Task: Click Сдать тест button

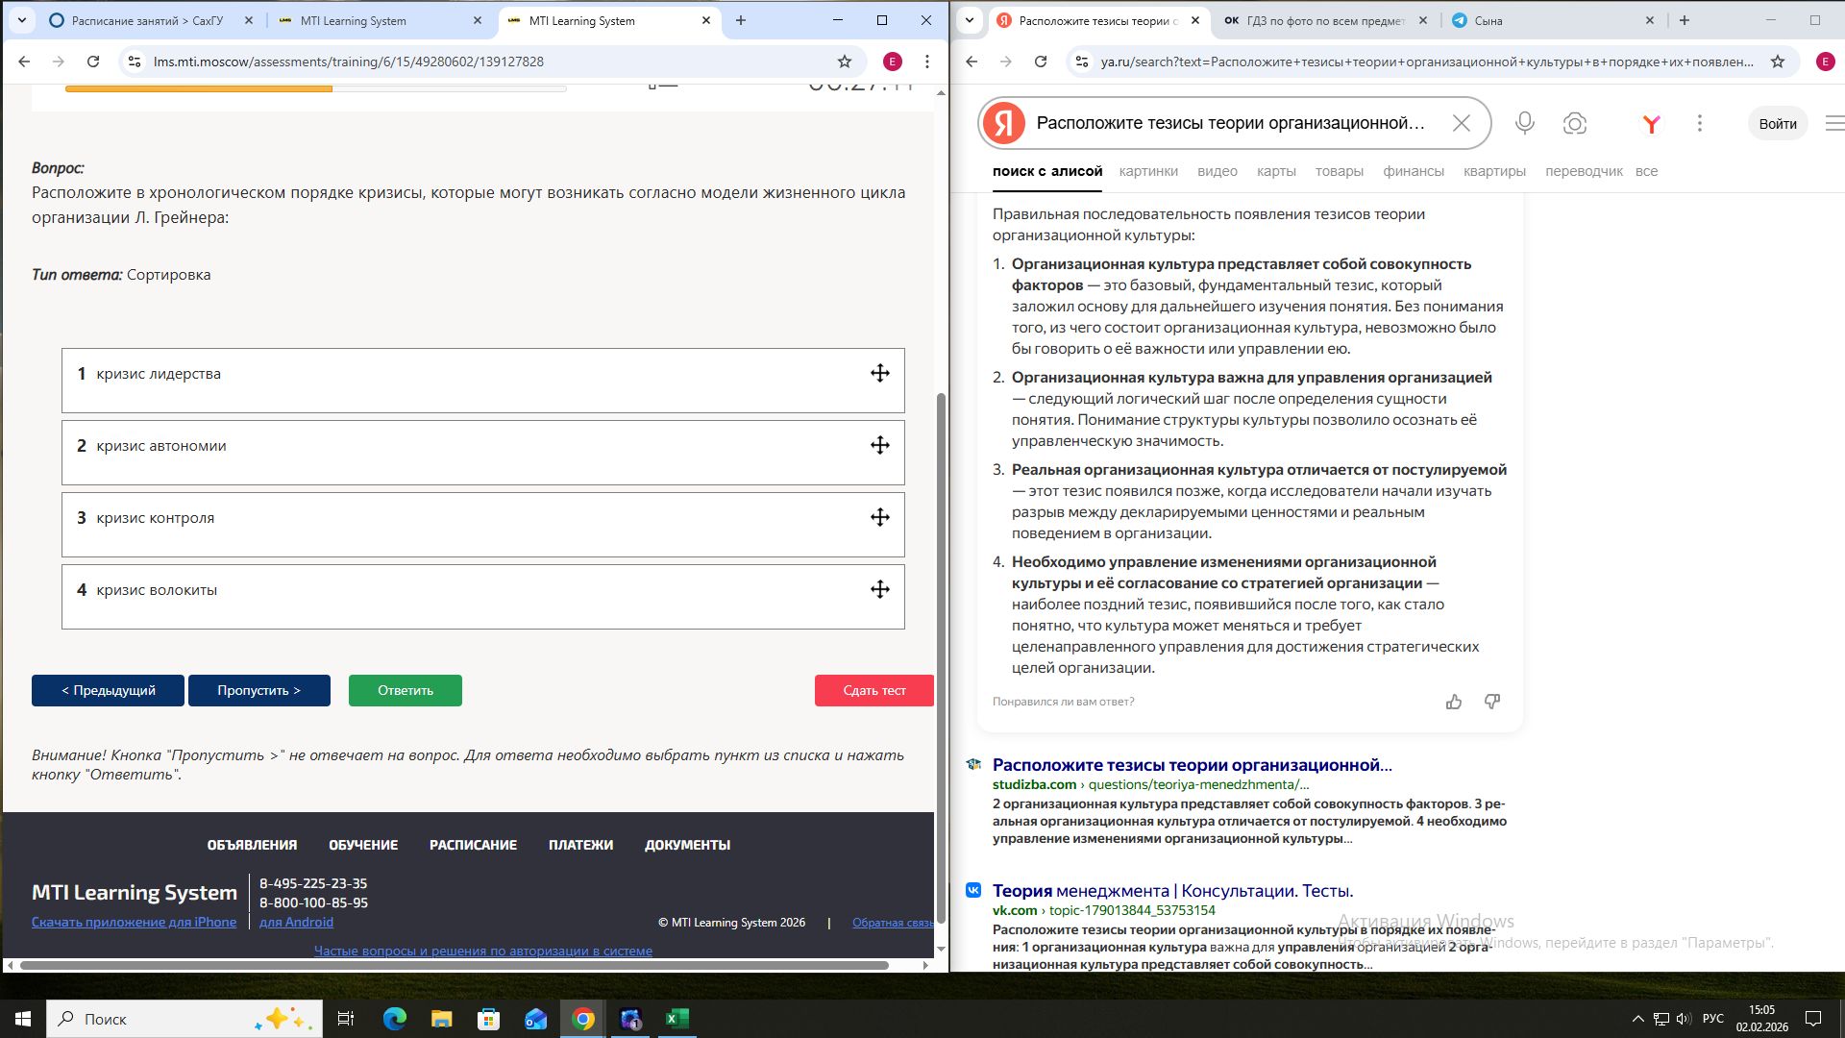Action: (x=874, y=690)
